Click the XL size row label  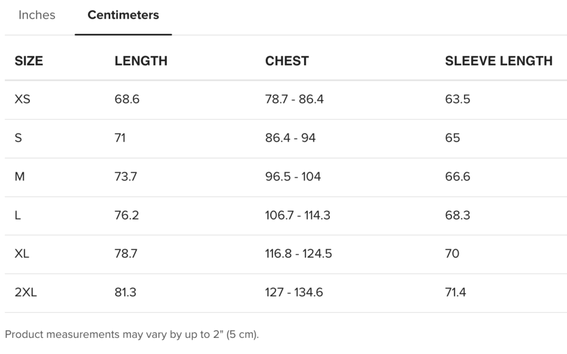[22, 254]
